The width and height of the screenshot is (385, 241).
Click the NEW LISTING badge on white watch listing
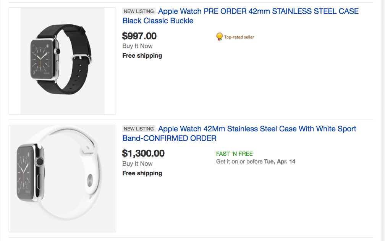[139, 129]
